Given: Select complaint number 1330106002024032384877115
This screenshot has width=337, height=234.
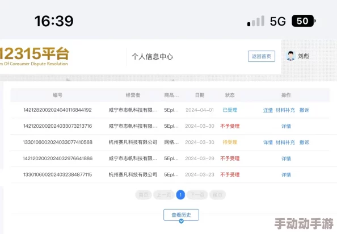Looking at the screenshot, I should tap(58, 174).
